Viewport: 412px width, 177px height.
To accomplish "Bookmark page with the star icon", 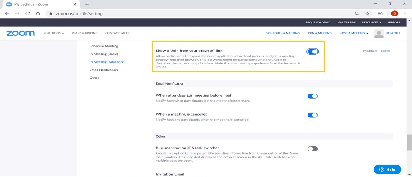I will 367,13.
